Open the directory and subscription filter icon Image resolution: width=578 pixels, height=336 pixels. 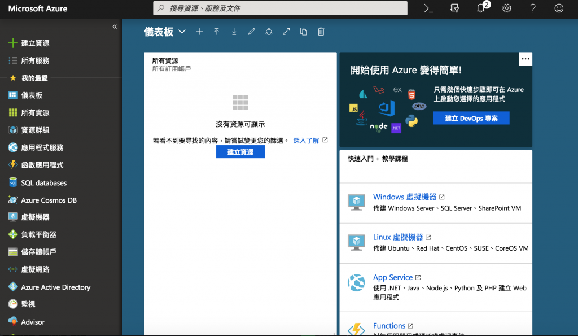click(x=454, y=8)
